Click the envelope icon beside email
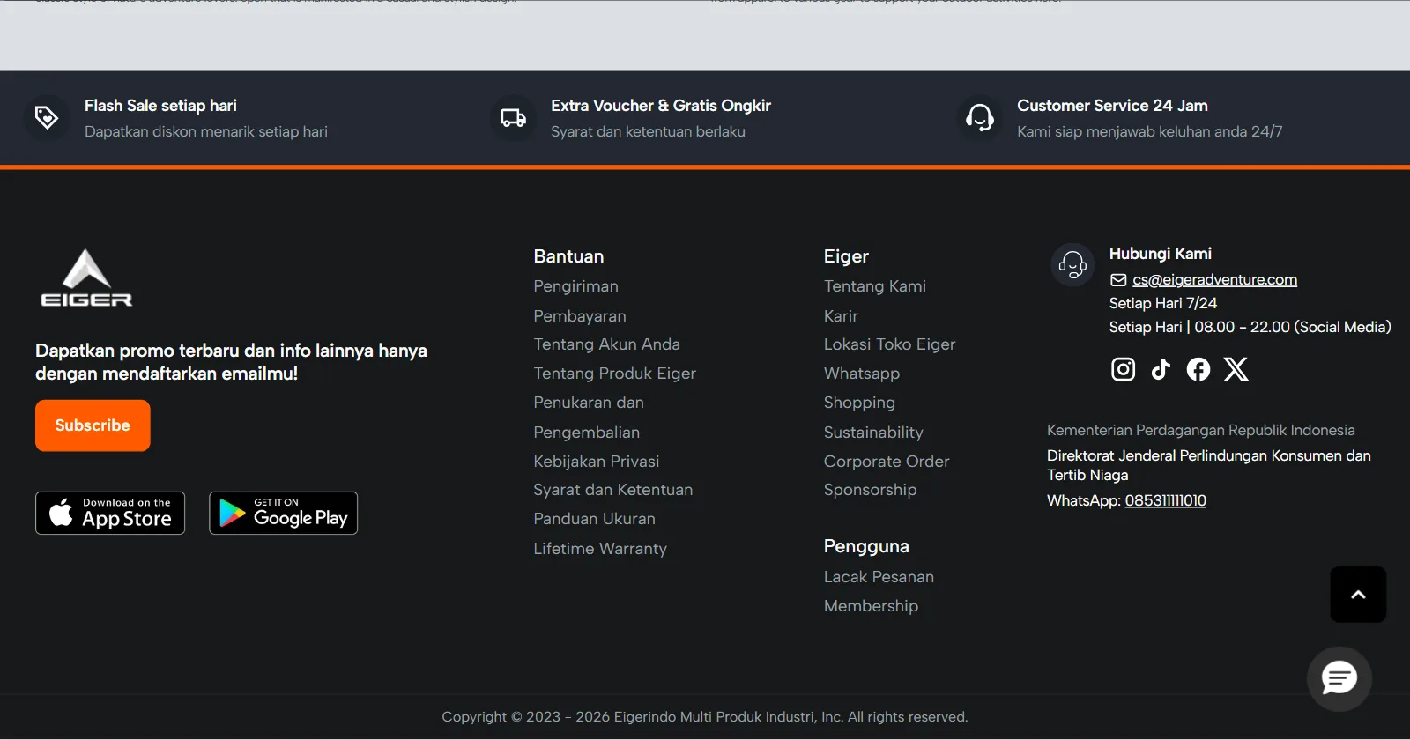This screenshot has height=740, width=1410. [x=1118, y=280]
